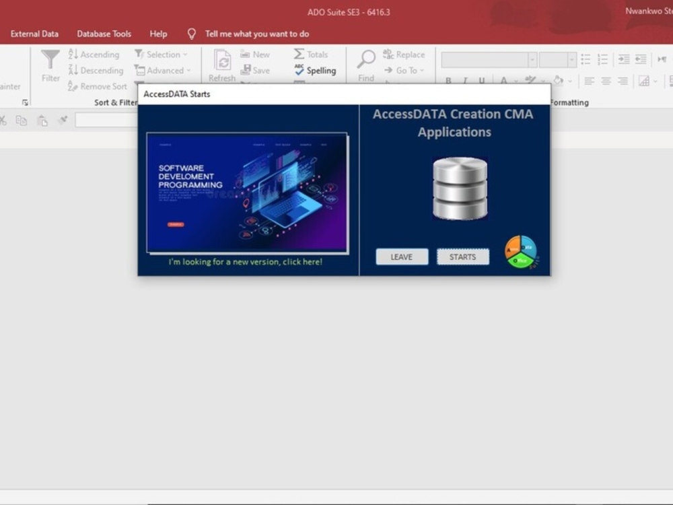Image resolution: width=673 pixels, height=505 pixels.
Task: Click the text highlight color icon
Action: 530,80
